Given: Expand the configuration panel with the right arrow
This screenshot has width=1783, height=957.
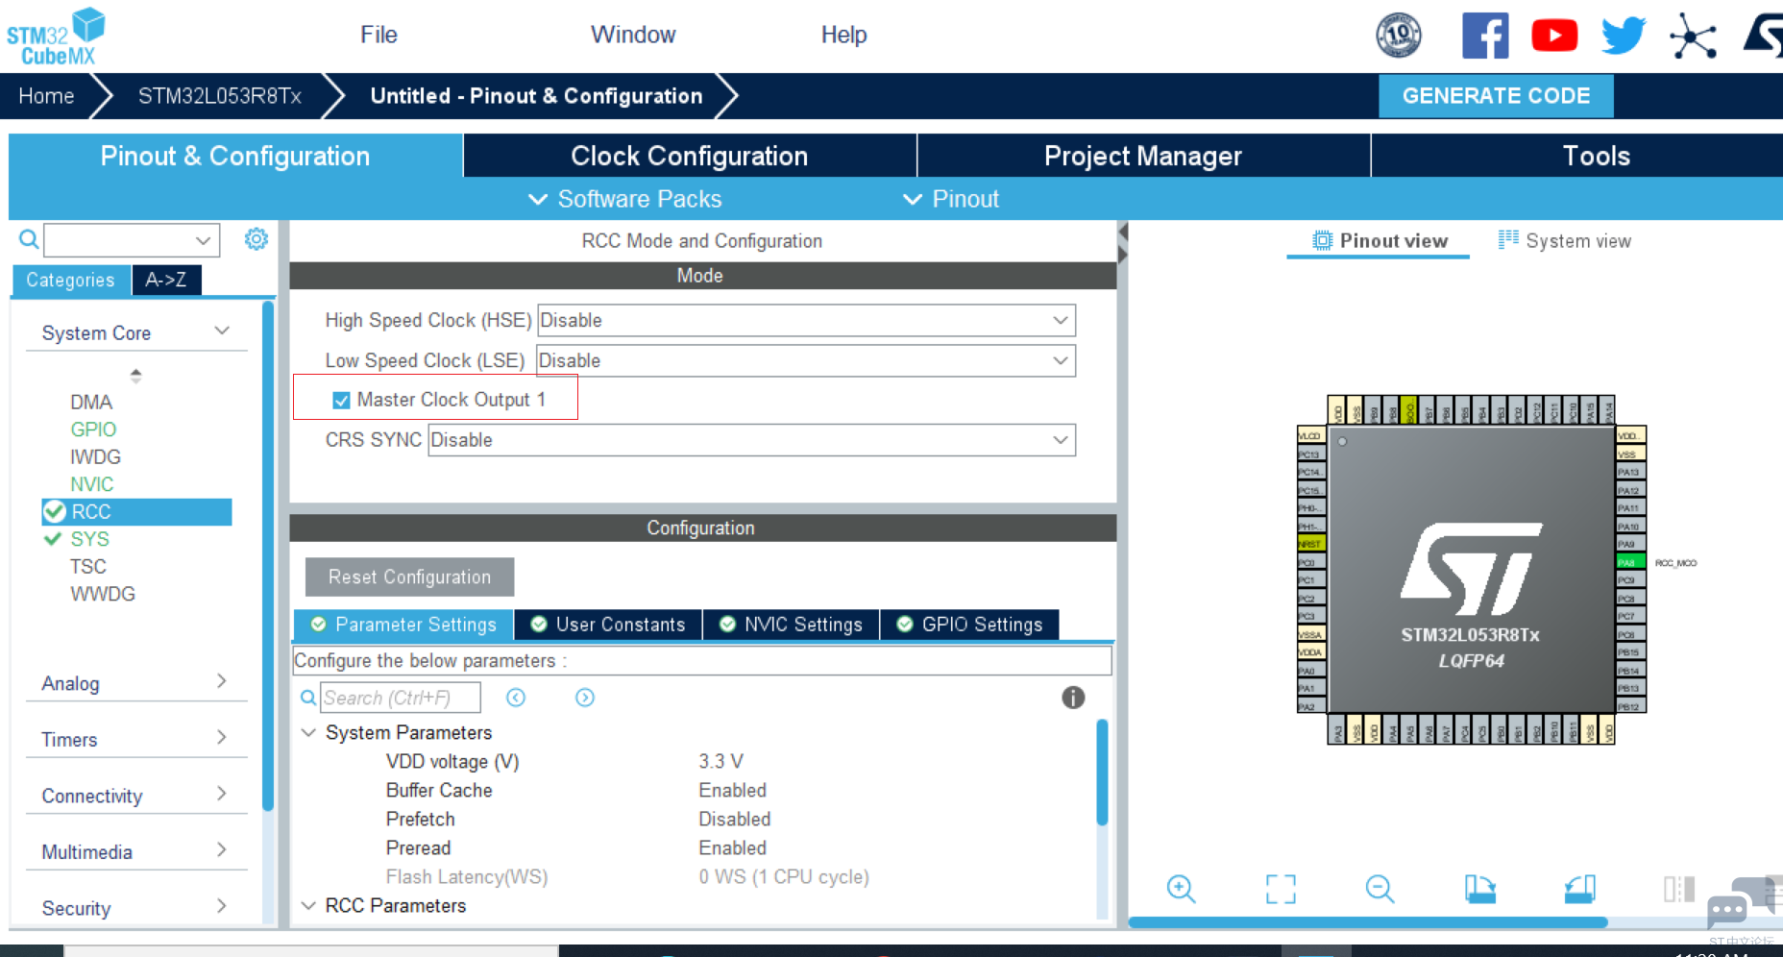Looking at the screenshot, I should click(x=1123, y=255).
